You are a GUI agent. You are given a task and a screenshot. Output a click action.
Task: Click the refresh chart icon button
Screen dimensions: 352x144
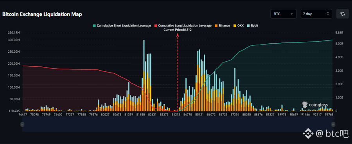click(x=342, y=14)
